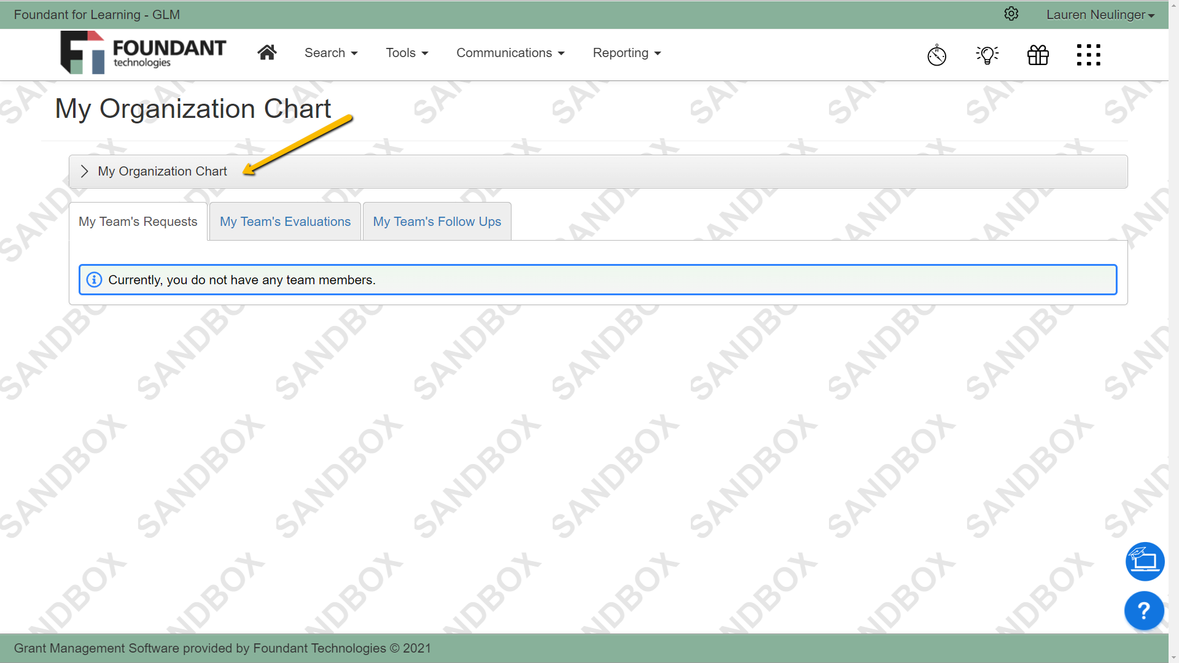Open the lightbulb ideas icon
Screen dimensions: 1179x663
987,55
